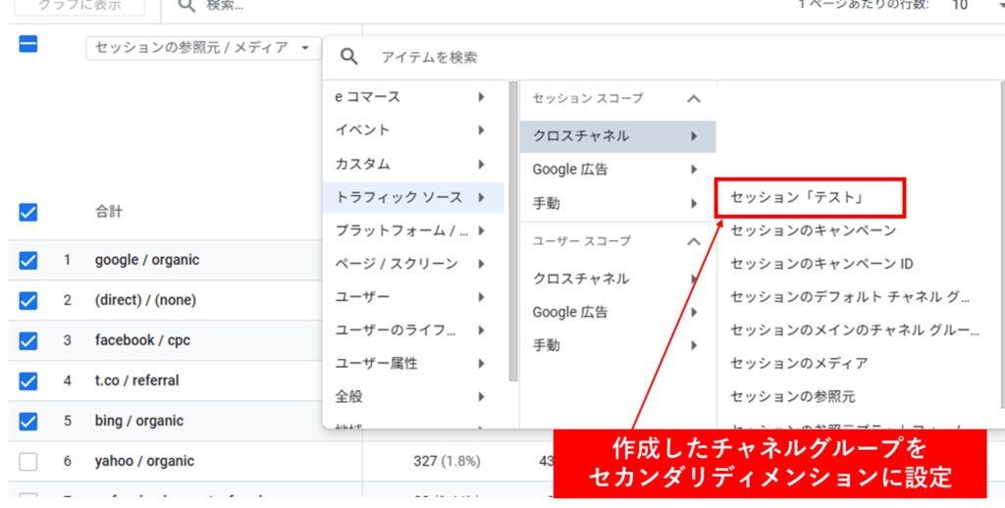Screen dimensions: 1005x508
Task: Open rows per page dropdown
Action: coord(972,5)
